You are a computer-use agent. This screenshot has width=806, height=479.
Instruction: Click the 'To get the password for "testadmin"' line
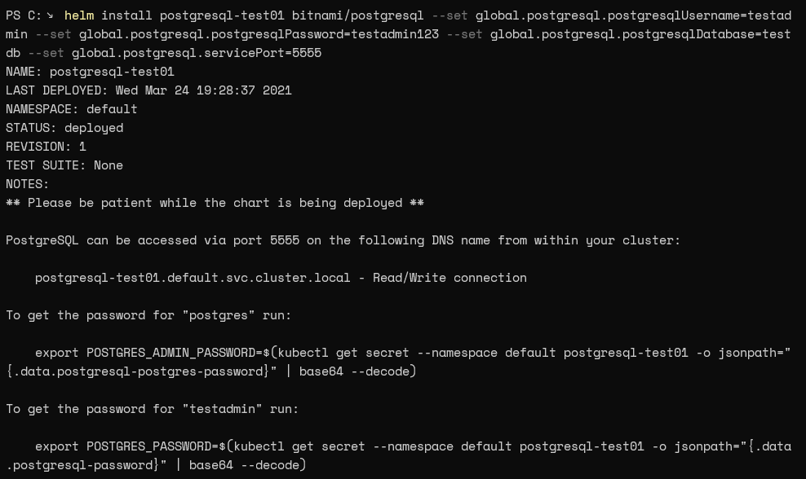pos(153,409)
